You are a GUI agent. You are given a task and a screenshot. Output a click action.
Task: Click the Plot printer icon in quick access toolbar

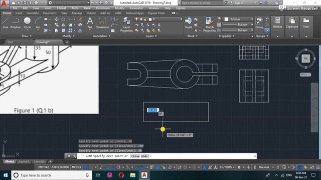pyautogui.click(x=36, y=3)
